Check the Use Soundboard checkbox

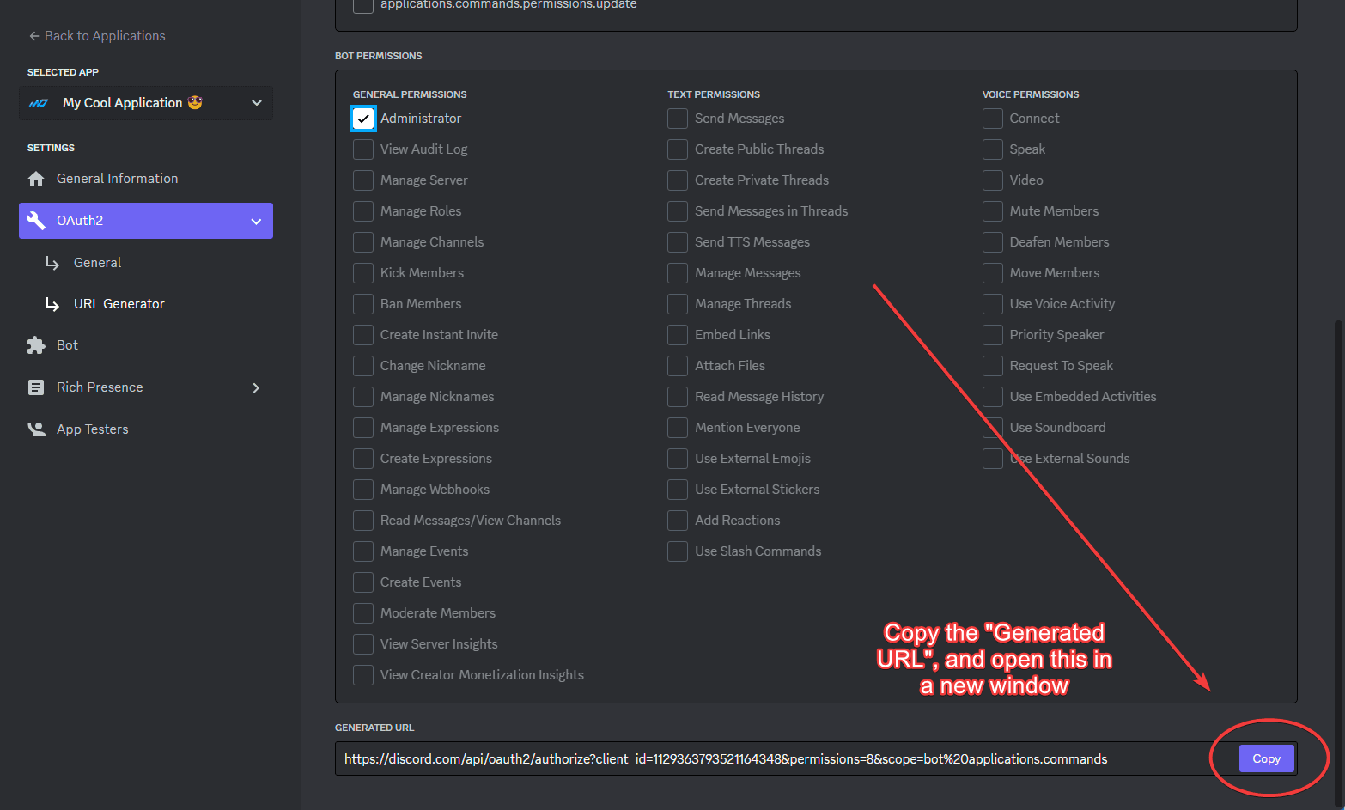click(993, 428)
